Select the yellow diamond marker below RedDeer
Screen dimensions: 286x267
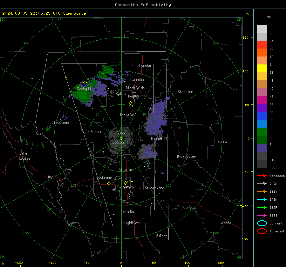click(131, 103)
